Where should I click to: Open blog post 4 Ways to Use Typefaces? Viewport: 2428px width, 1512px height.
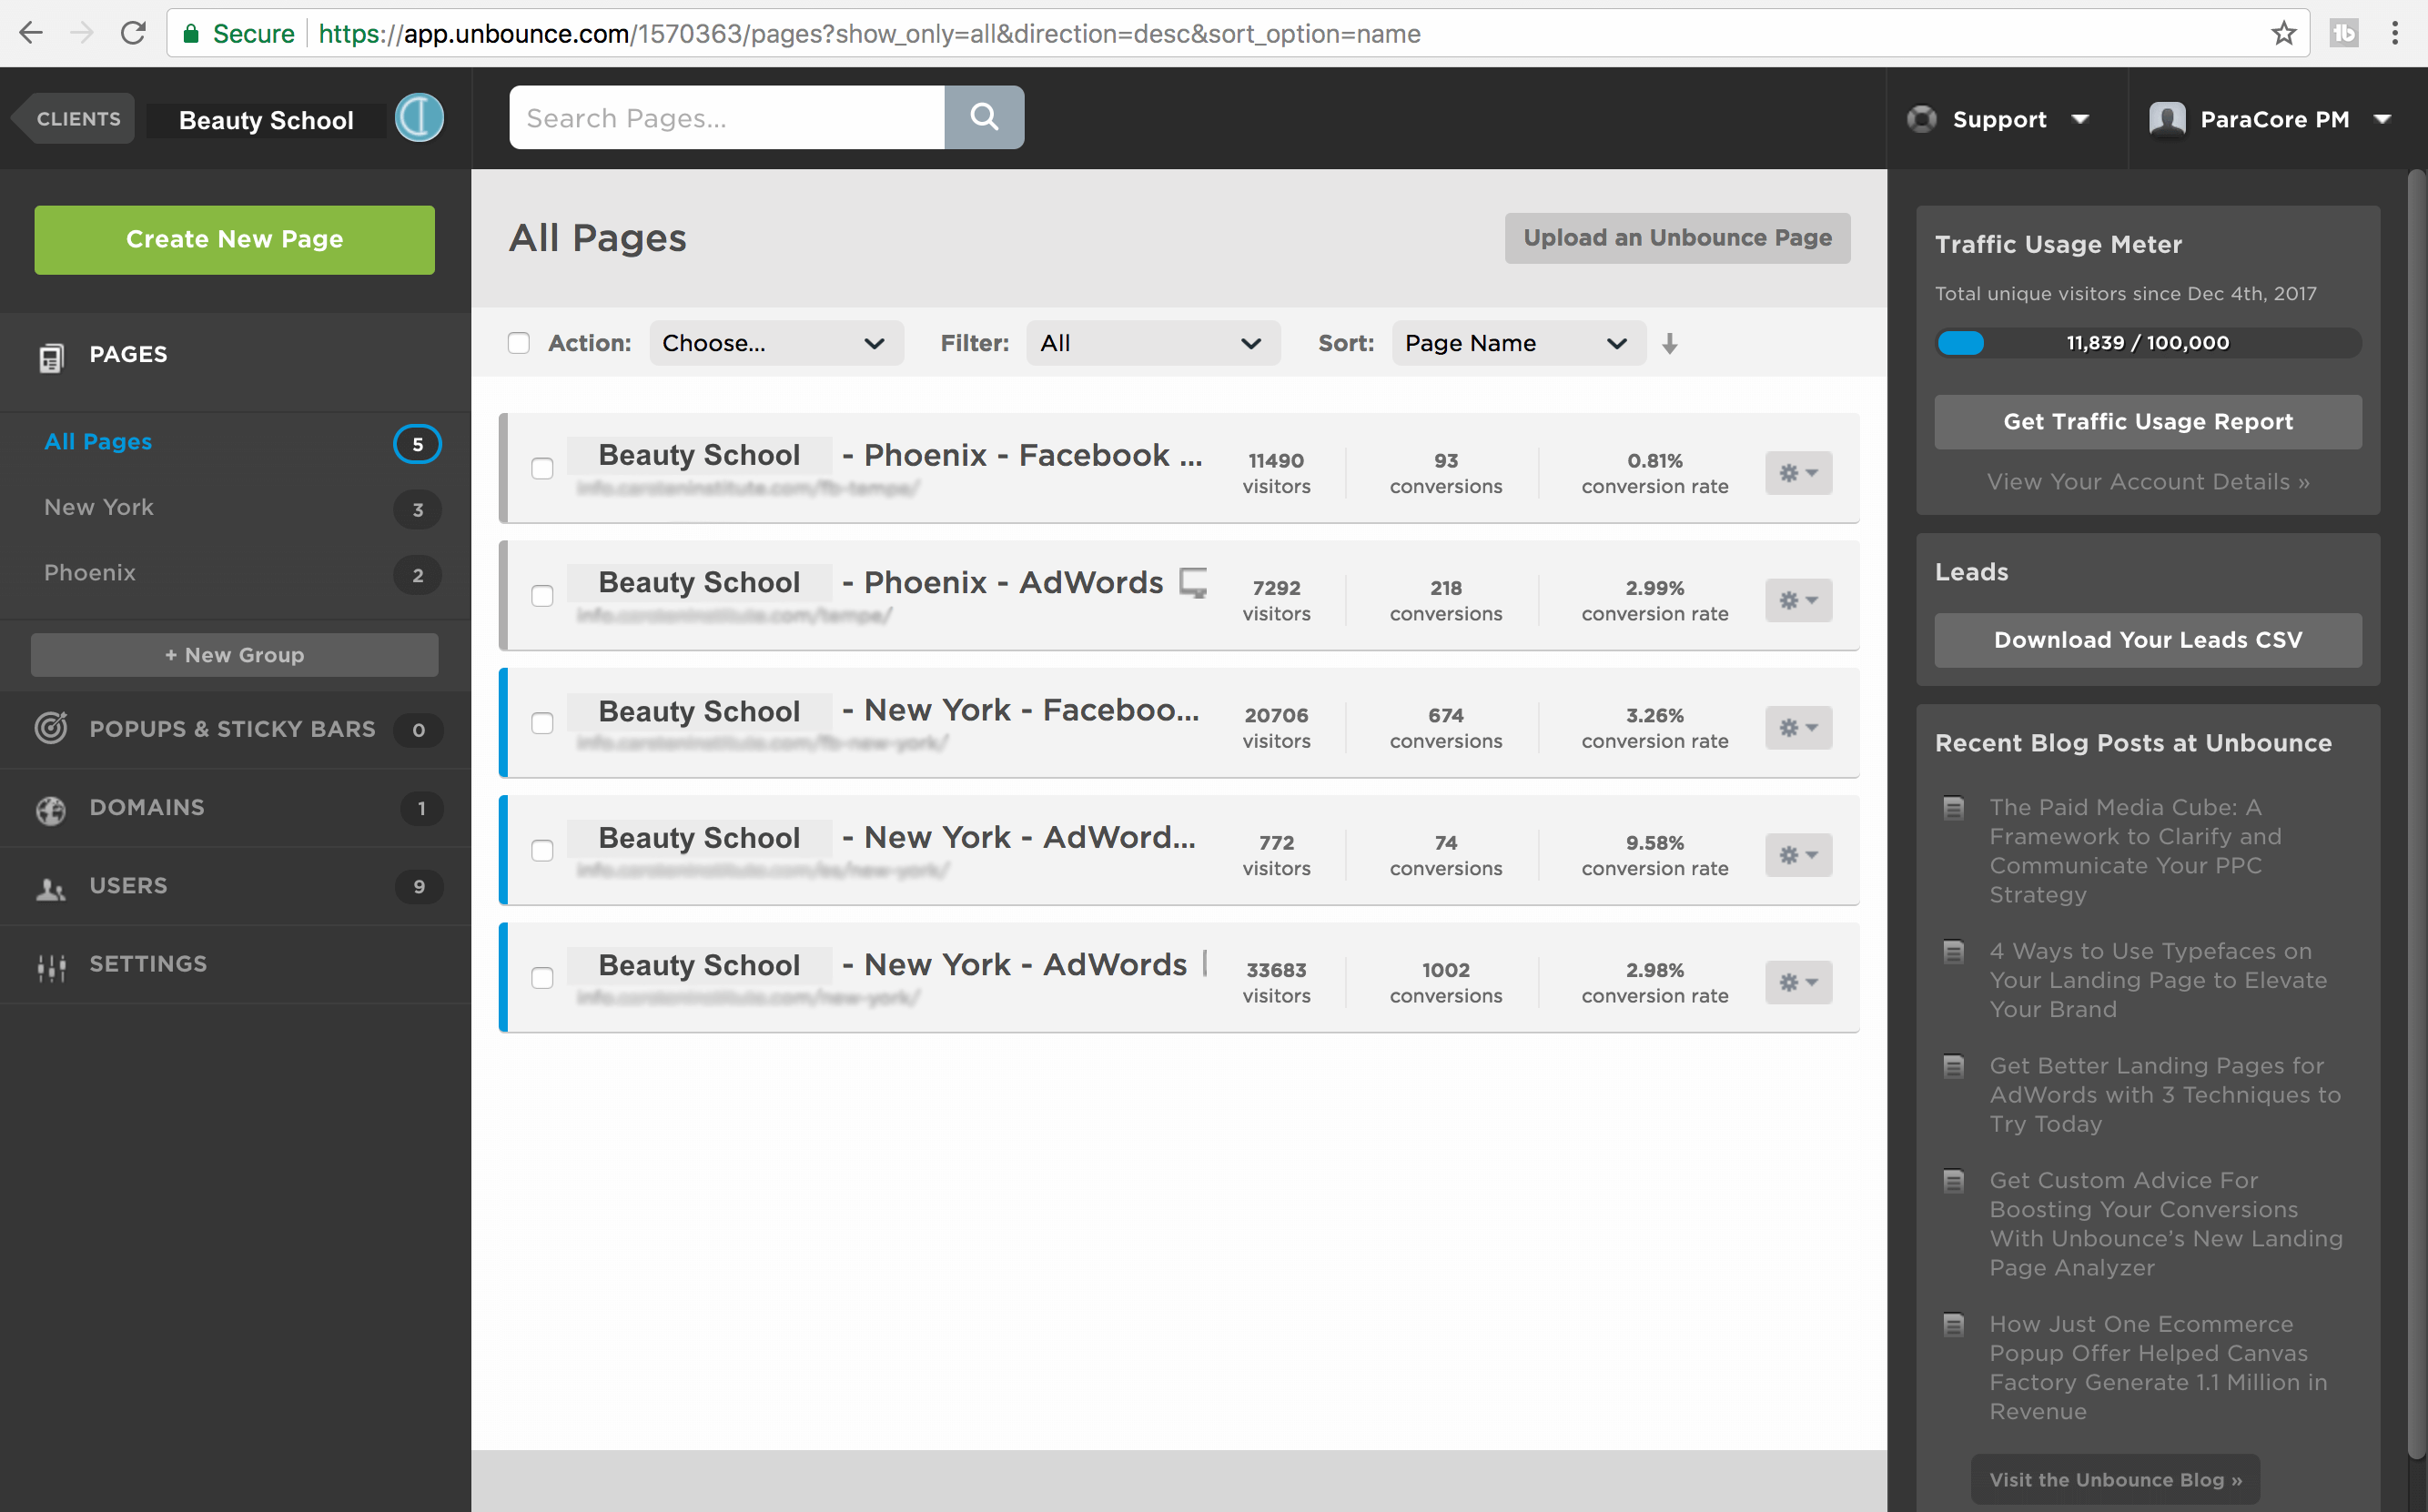(x=2157, y=980)
